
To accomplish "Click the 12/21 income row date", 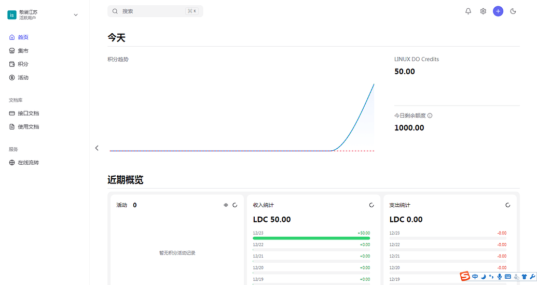I will coord(258,256).
